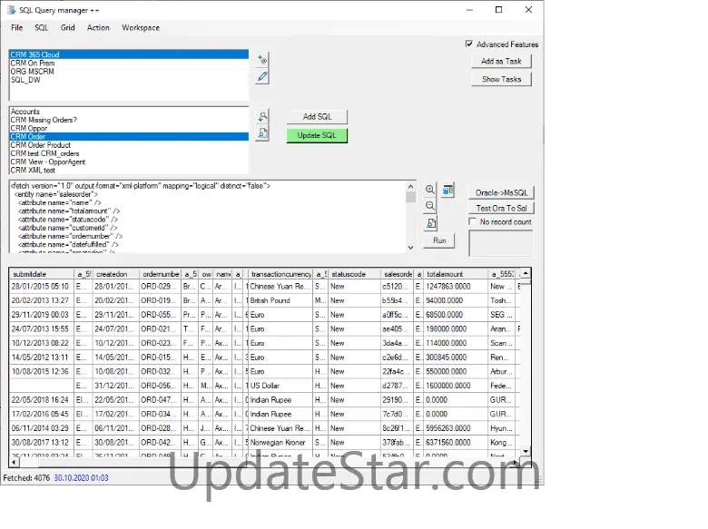Click inside the fetch XML query editor

208,217
